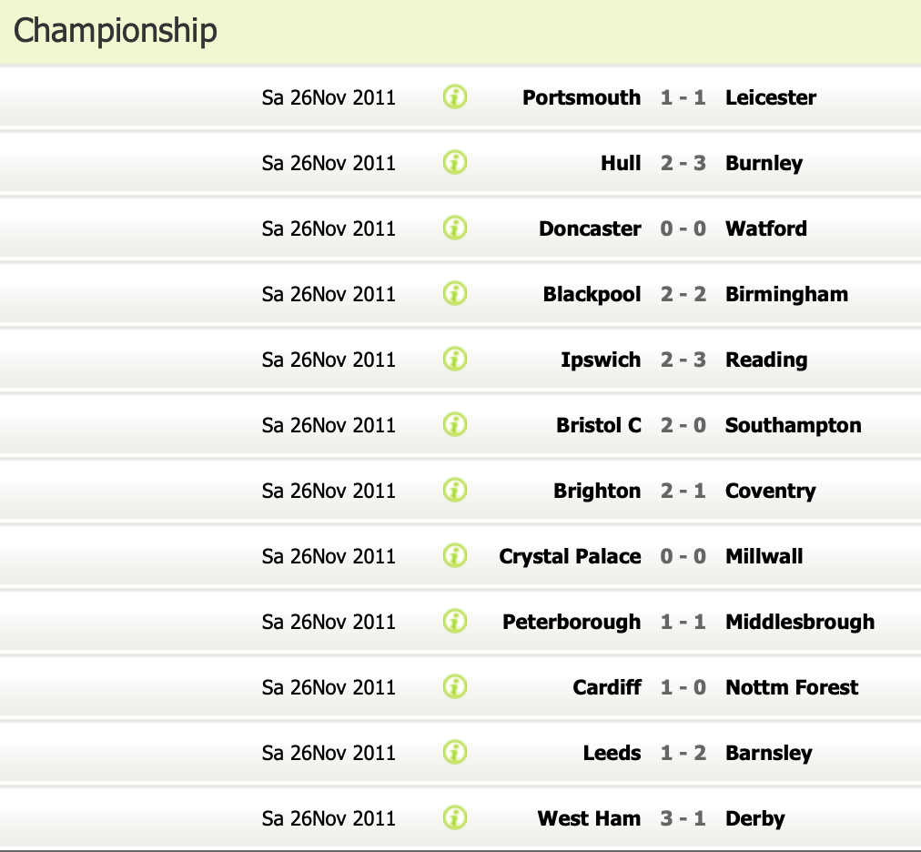The image size is (921, 852).
Task: Click info icon for Brighton vs Coventry
Action: click(455, 490)
